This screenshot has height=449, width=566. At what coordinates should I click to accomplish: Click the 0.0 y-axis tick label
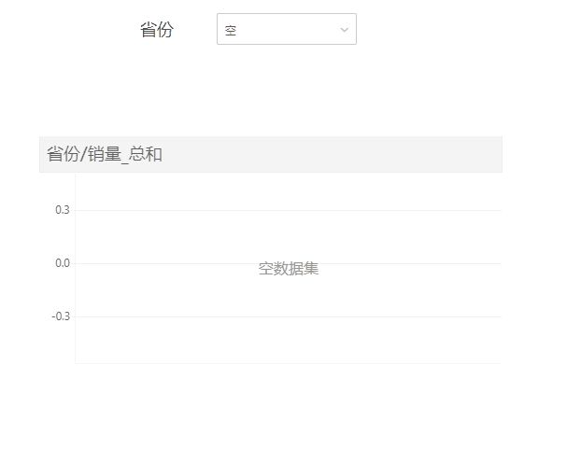click(62, 263)
